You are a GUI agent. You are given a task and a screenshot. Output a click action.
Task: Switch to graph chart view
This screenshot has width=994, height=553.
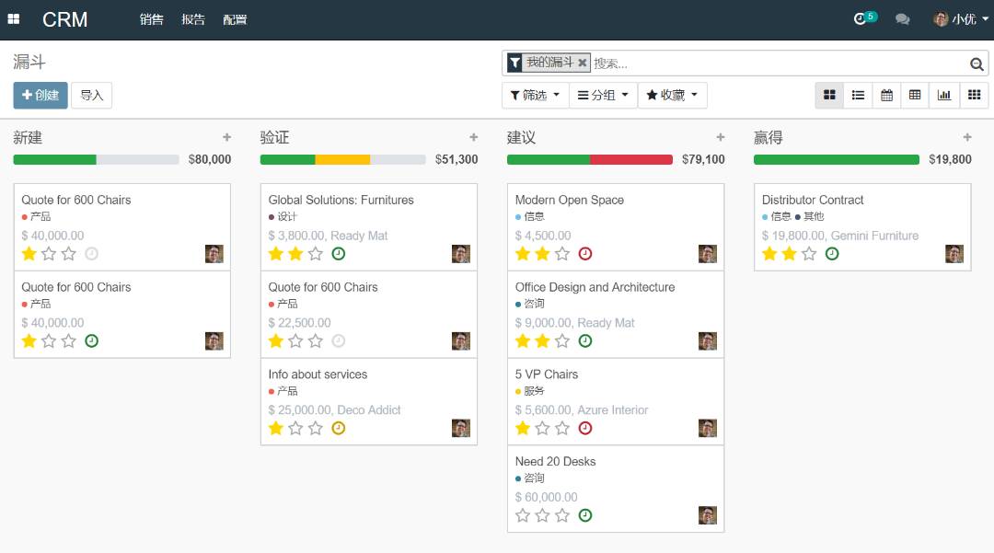point(944,95)
